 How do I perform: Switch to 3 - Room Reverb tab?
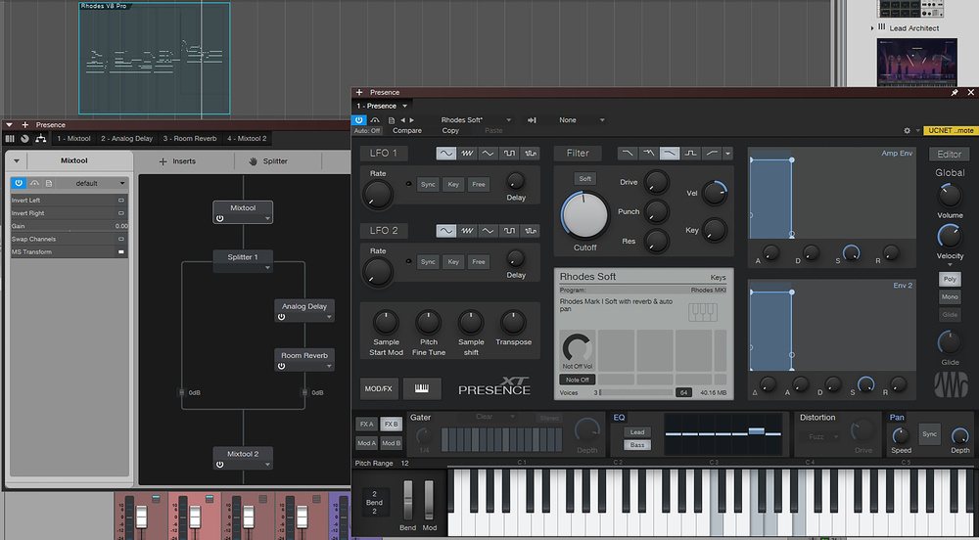[190, 139]
